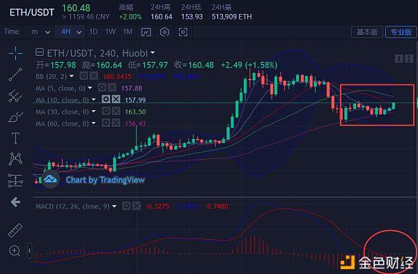Viewport: 418px width, 274px height.
Task: Open settings gear for MA (30, close, 0)
Action: 106,112
